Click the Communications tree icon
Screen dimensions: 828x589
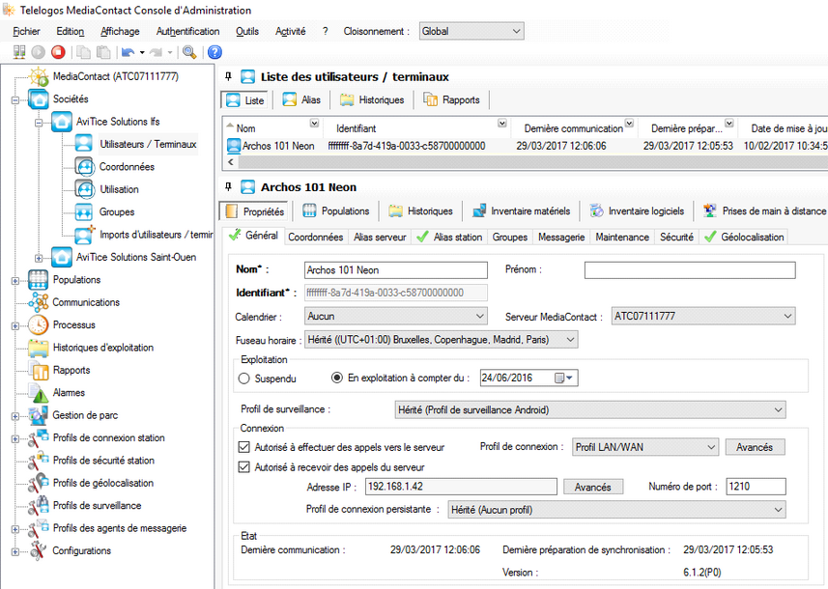coord(39,302)
